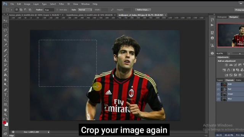This screenshot has width=244, height=137.
Task: Select the Zoom tool
Action: [5, 115]
